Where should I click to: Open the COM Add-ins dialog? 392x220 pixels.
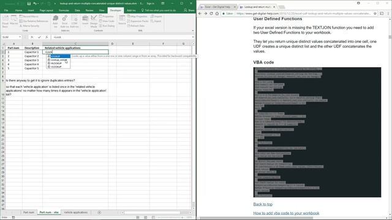point(74,21)
